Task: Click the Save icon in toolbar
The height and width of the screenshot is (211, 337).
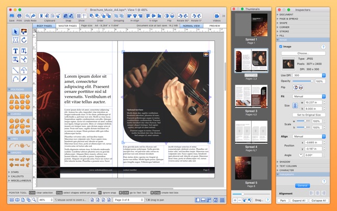Action: (x=12, y=16)
